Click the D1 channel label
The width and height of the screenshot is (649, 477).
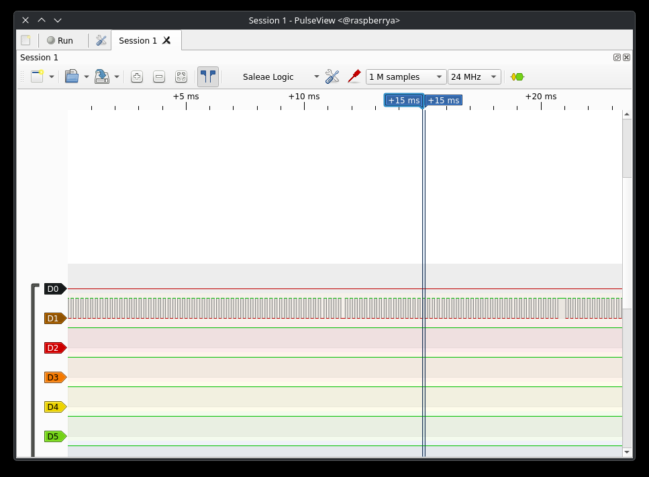(54, 318)
